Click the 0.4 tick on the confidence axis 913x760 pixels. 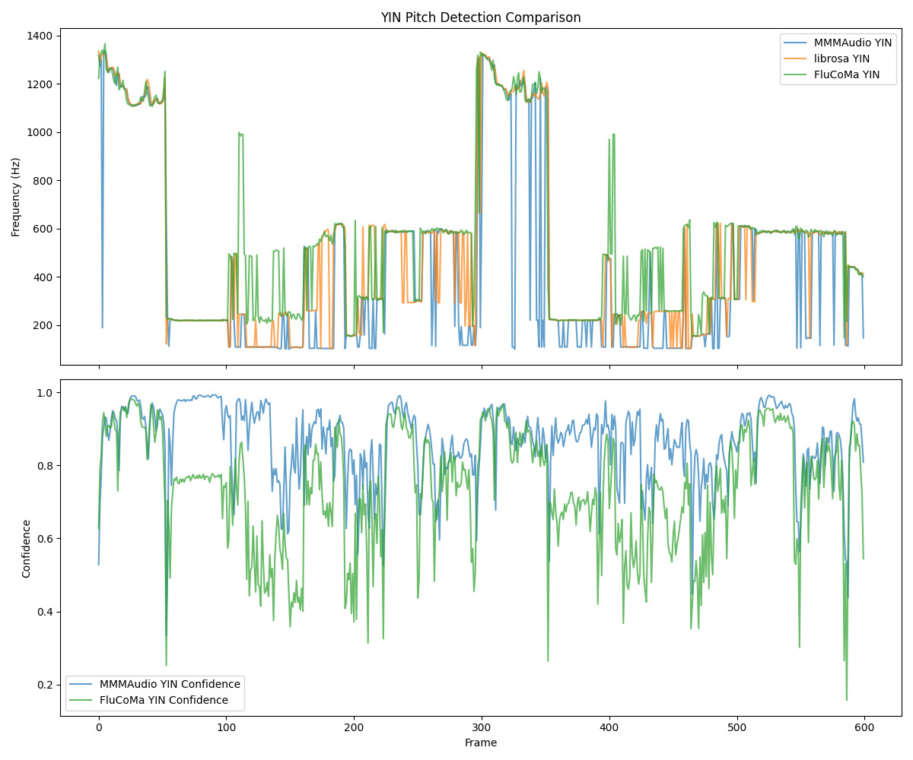pyautogui.click(x=46, y=612)
